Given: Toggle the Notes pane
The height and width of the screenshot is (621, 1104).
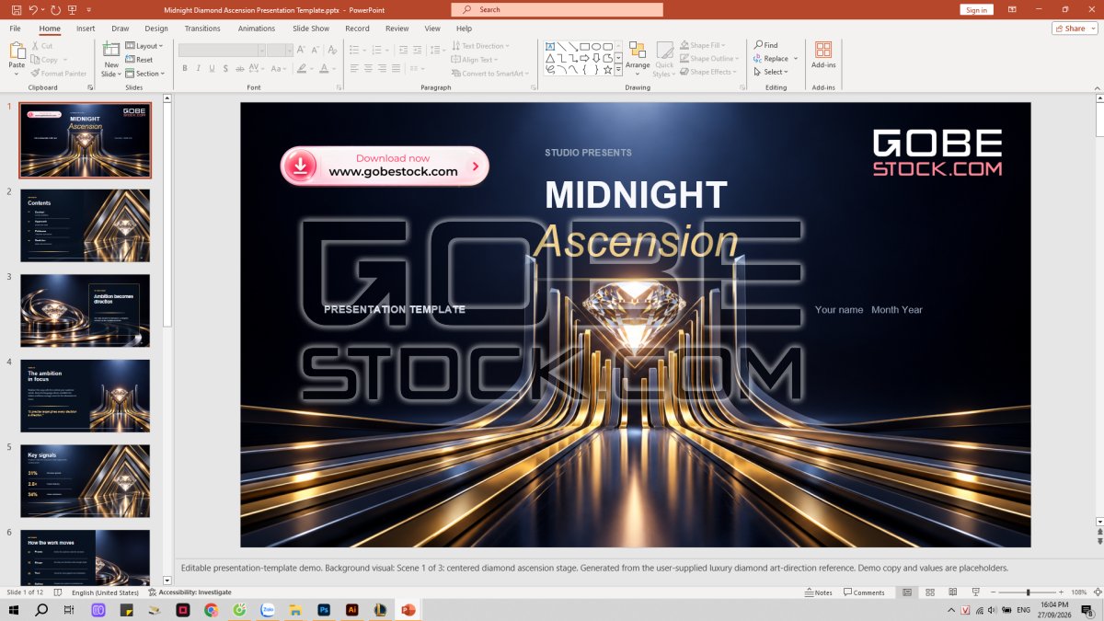Looking at the screenshot, I should click(x=818, y=592).
